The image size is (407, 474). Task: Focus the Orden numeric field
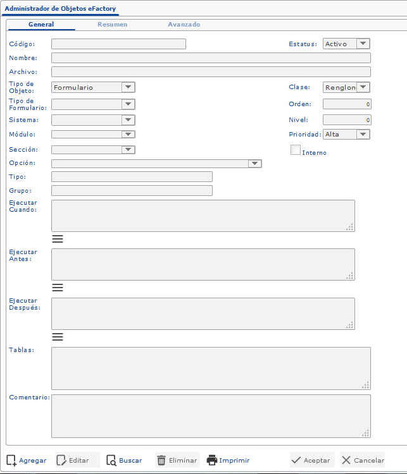coord(347,104)
